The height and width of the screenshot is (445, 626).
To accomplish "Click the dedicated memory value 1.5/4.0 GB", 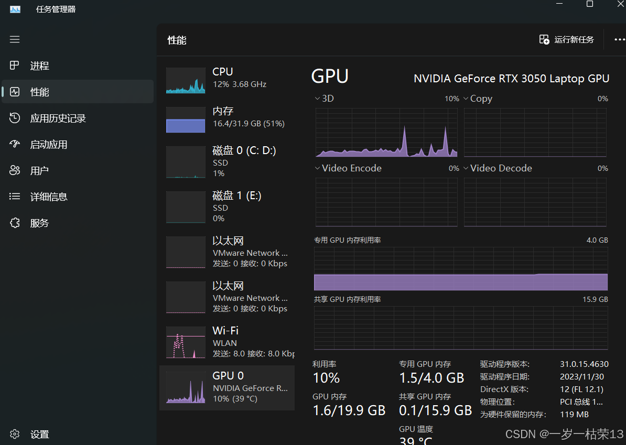I will 431,378.
